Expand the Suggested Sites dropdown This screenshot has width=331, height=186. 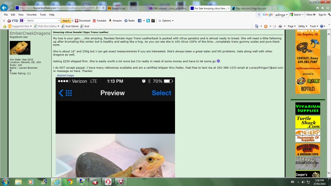coord(31,26)
